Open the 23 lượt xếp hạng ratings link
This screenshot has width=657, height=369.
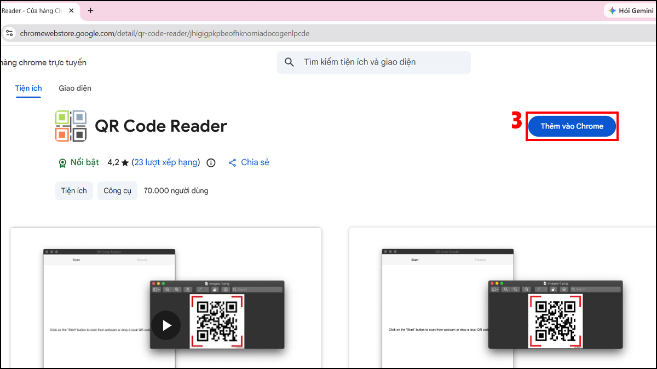tap(166, 162)
